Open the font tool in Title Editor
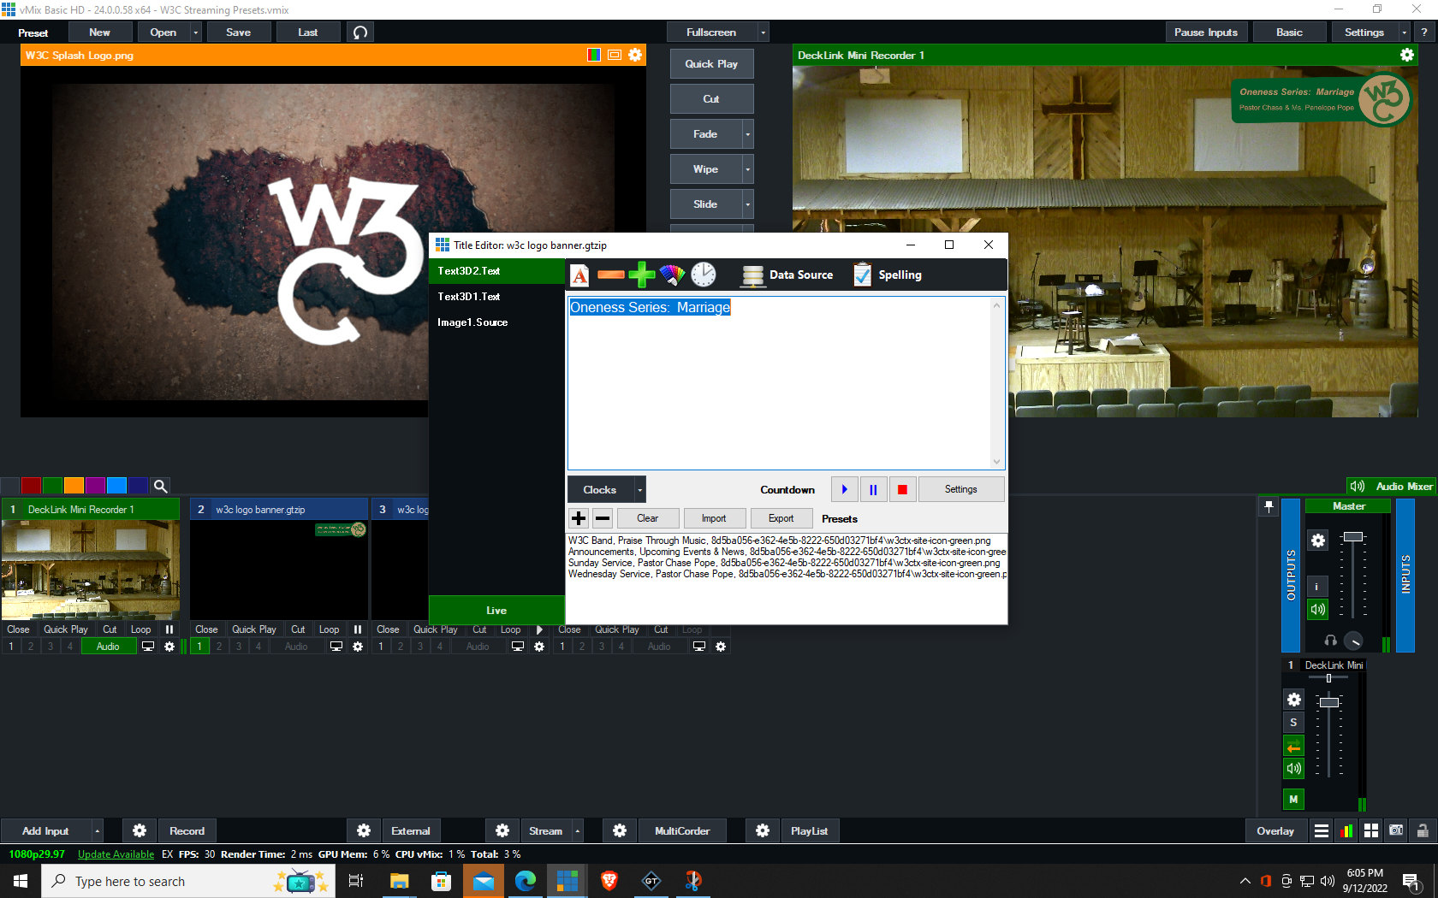This screenshot has height=898, width=1438. [579, 275]
